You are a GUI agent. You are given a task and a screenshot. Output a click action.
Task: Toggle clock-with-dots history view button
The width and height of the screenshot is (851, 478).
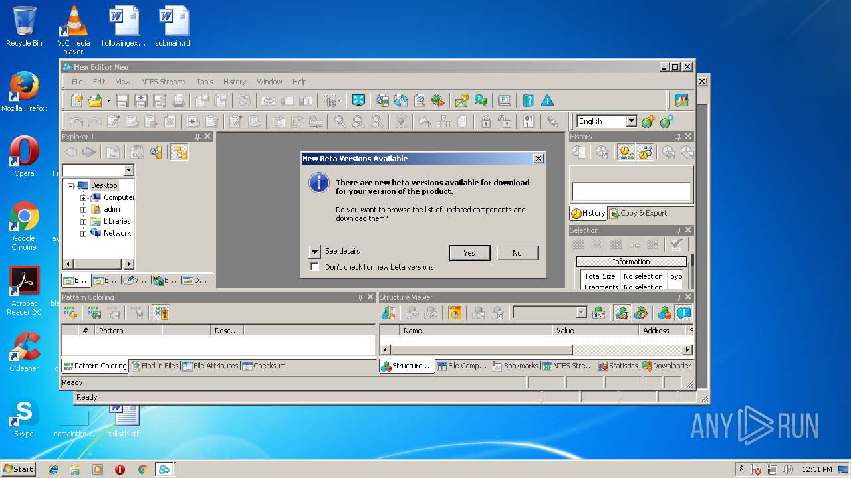pyautogui.click(x=626, y=153)
